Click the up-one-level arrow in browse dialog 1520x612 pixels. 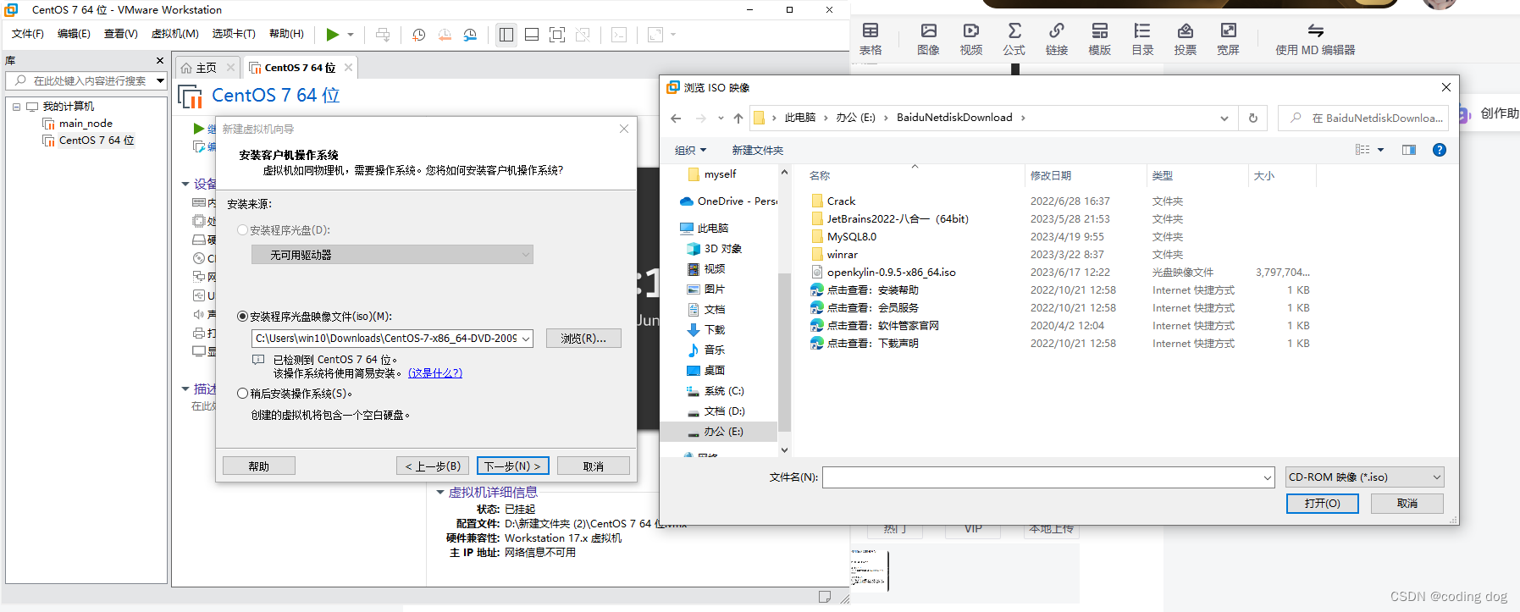(x=738, y=119)
